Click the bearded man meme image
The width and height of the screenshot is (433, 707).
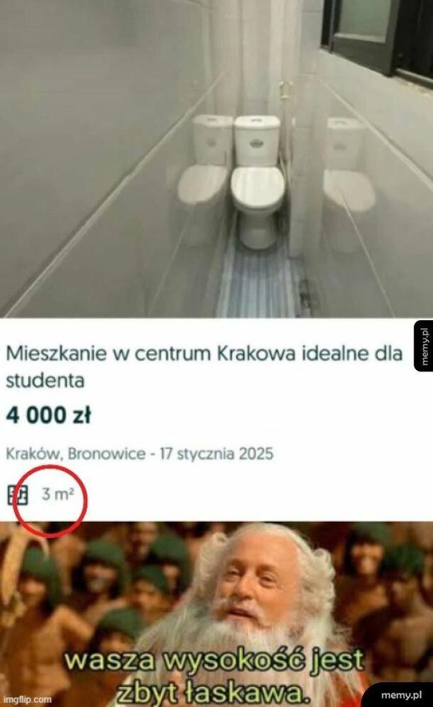click(216, 614)
